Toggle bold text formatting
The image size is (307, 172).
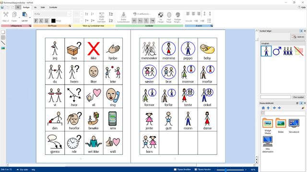pyautogui.click(x=36, y=21)
